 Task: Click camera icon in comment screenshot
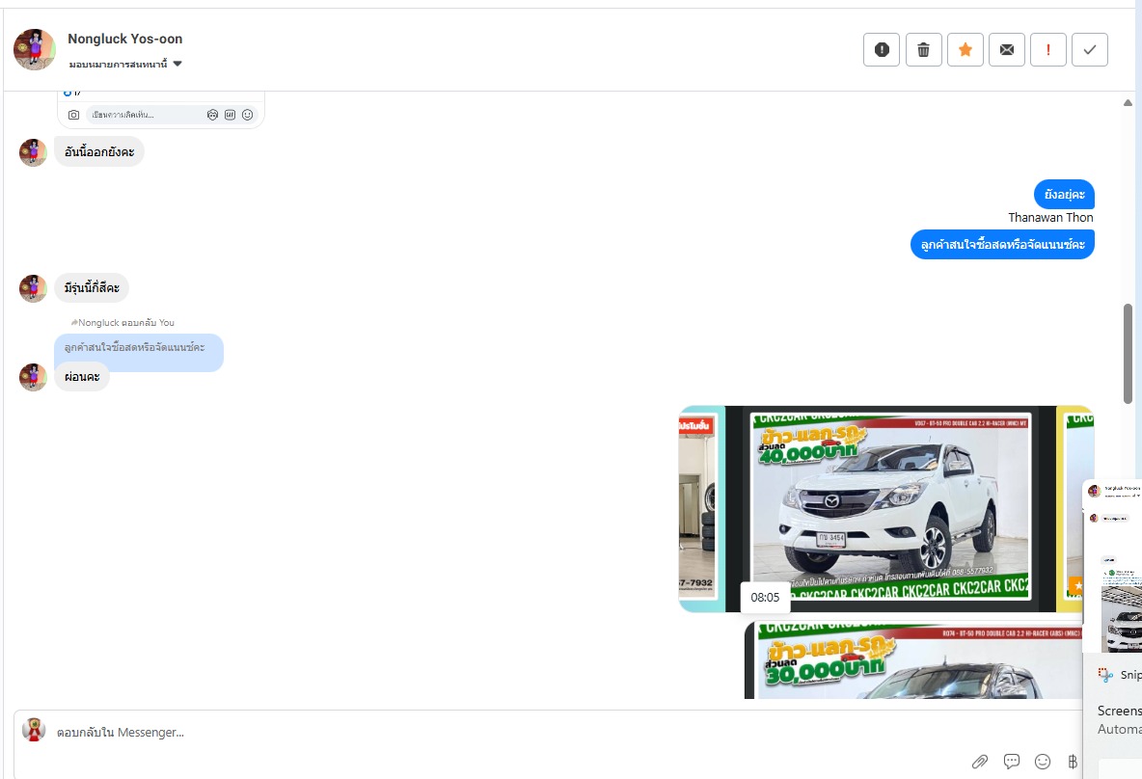[x=73, y=115]
